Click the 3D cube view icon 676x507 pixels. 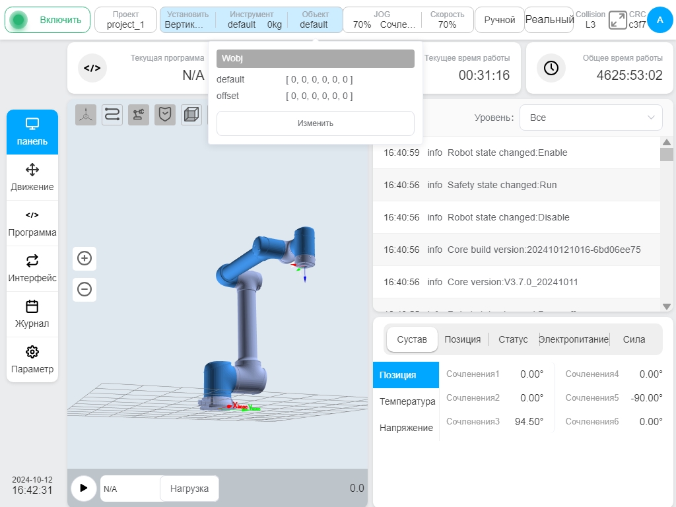[x=191, y=115]
